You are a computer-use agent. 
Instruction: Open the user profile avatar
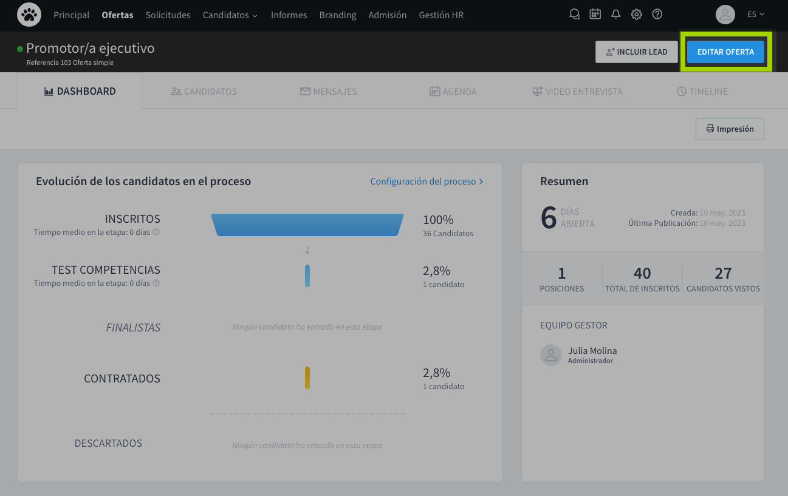(725, 15)
